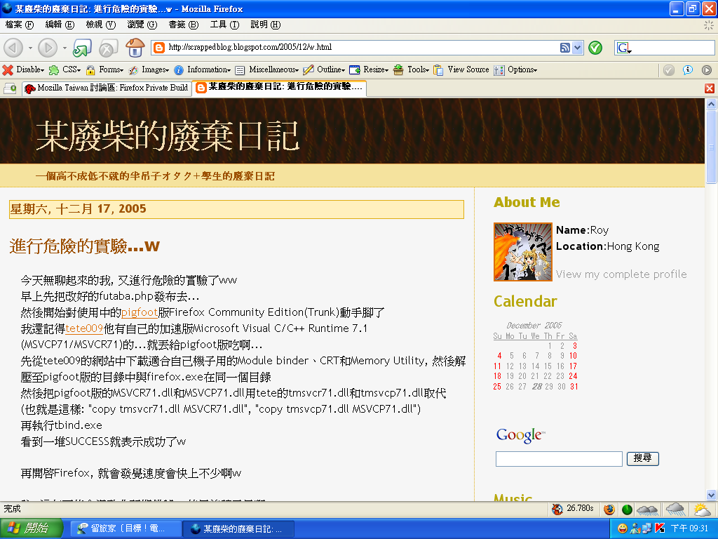This screenshot has width=718, height=539.
Task: Click the Fasterfox page load timer icon
Action: pos(558,509)
